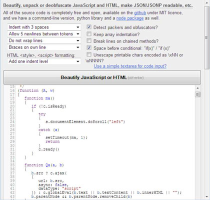Screen dimensions: 210x200
Task: Click on c.globalEval line 42
Action: 106,192
